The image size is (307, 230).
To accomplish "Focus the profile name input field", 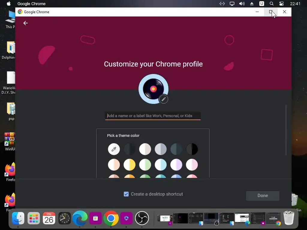I will (x=153, y=116).
